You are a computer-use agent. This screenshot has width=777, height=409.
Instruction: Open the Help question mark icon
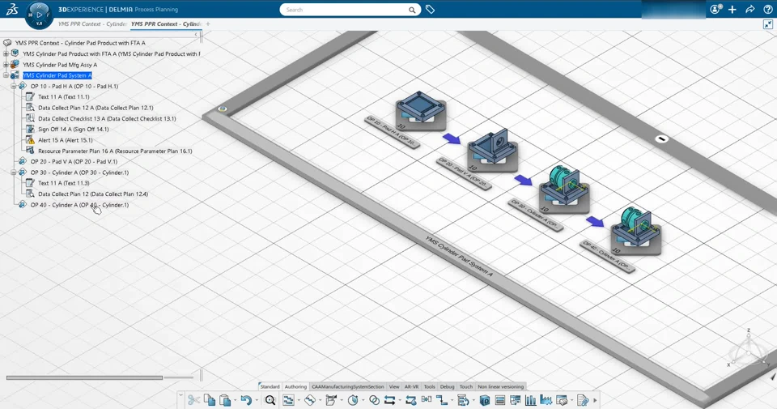pyautogui.click(x=767, y=10)
